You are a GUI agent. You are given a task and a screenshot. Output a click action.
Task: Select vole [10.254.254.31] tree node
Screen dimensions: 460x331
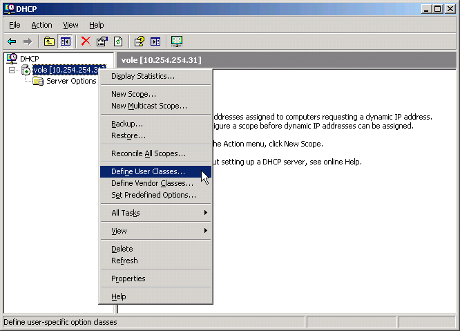69,70
